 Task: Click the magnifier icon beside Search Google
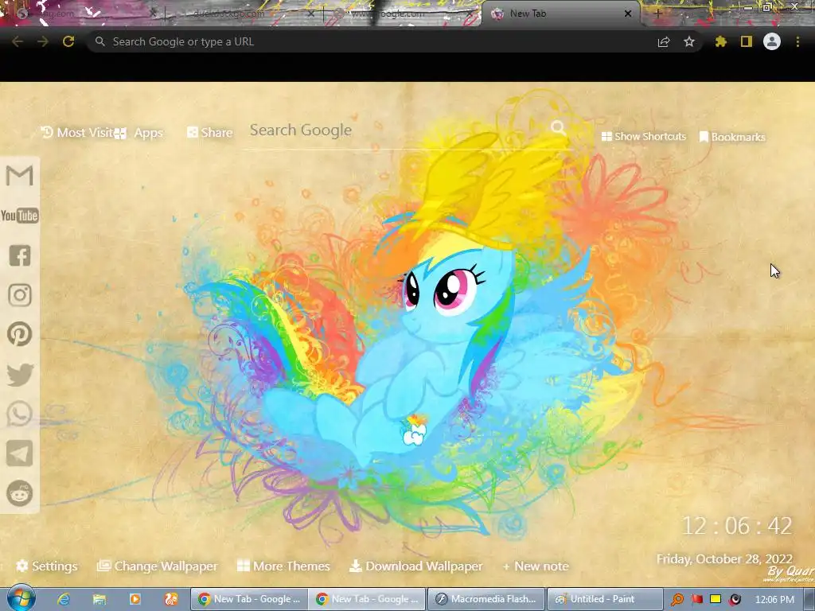tap(558, 127)
